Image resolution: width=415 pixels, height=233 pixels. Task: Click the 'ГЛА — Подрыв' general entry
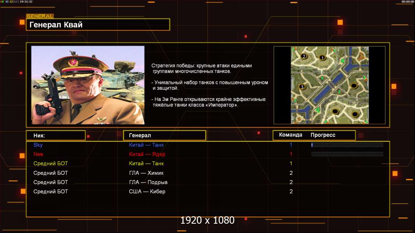click(148, 182)
